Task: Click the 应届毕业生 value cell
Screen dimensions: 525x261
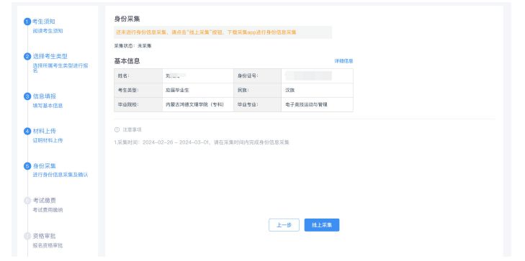Action: 198,90
